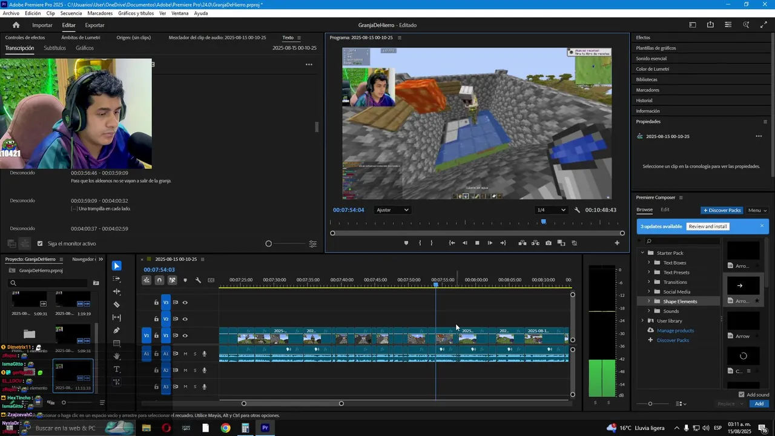Adjust the transcript text zoom slider
This screenshot has width=775, height=436.
click(269, 243)
